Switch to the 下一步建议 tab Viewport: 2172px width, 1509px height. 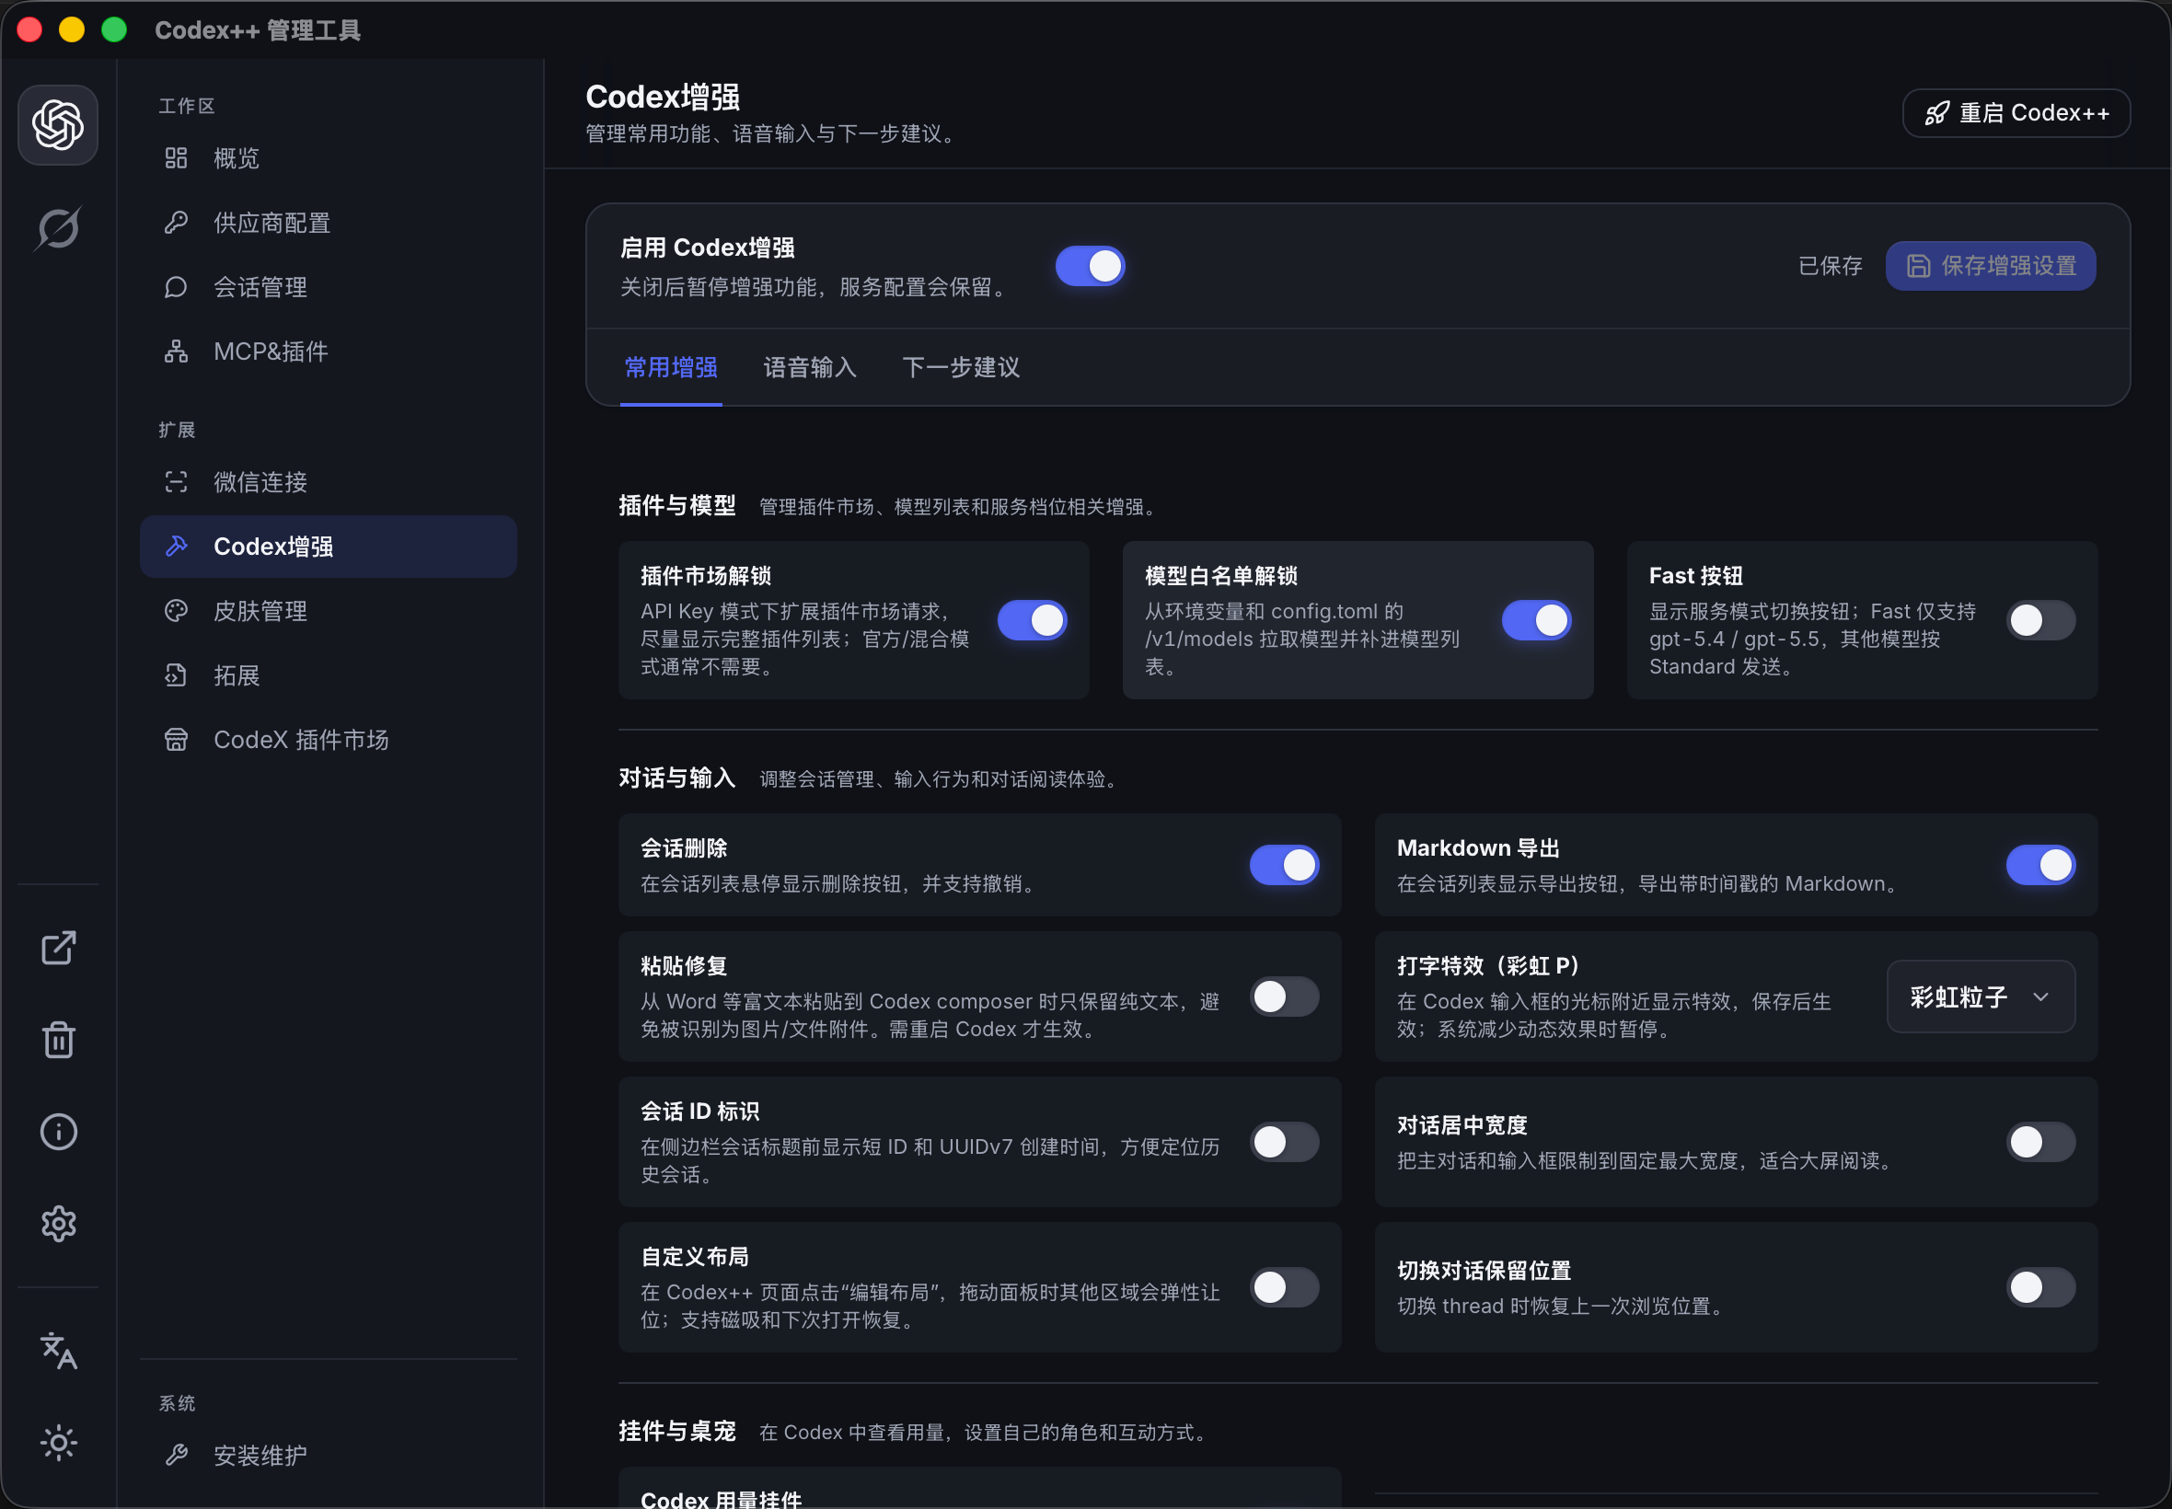(x=961, y=368)
